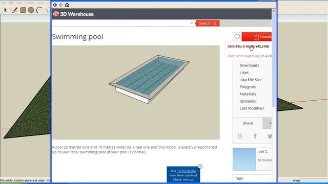Click the .skp File Size label
The height and width of the screenshot is (184, 328).
(251, 80)
